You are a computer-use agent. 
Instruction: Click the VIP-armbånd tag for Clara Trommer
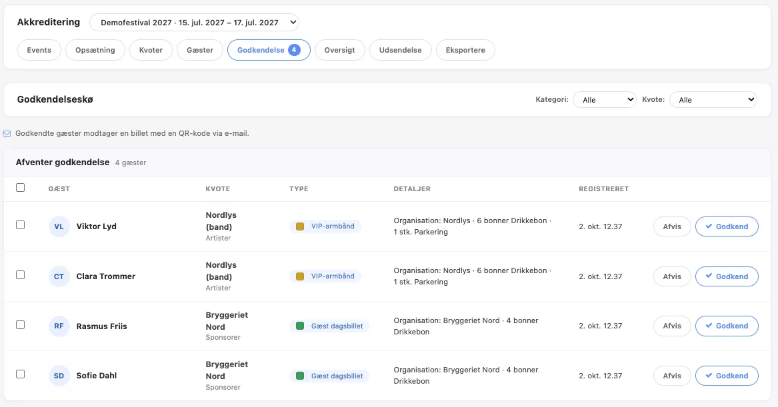[325, 276]
